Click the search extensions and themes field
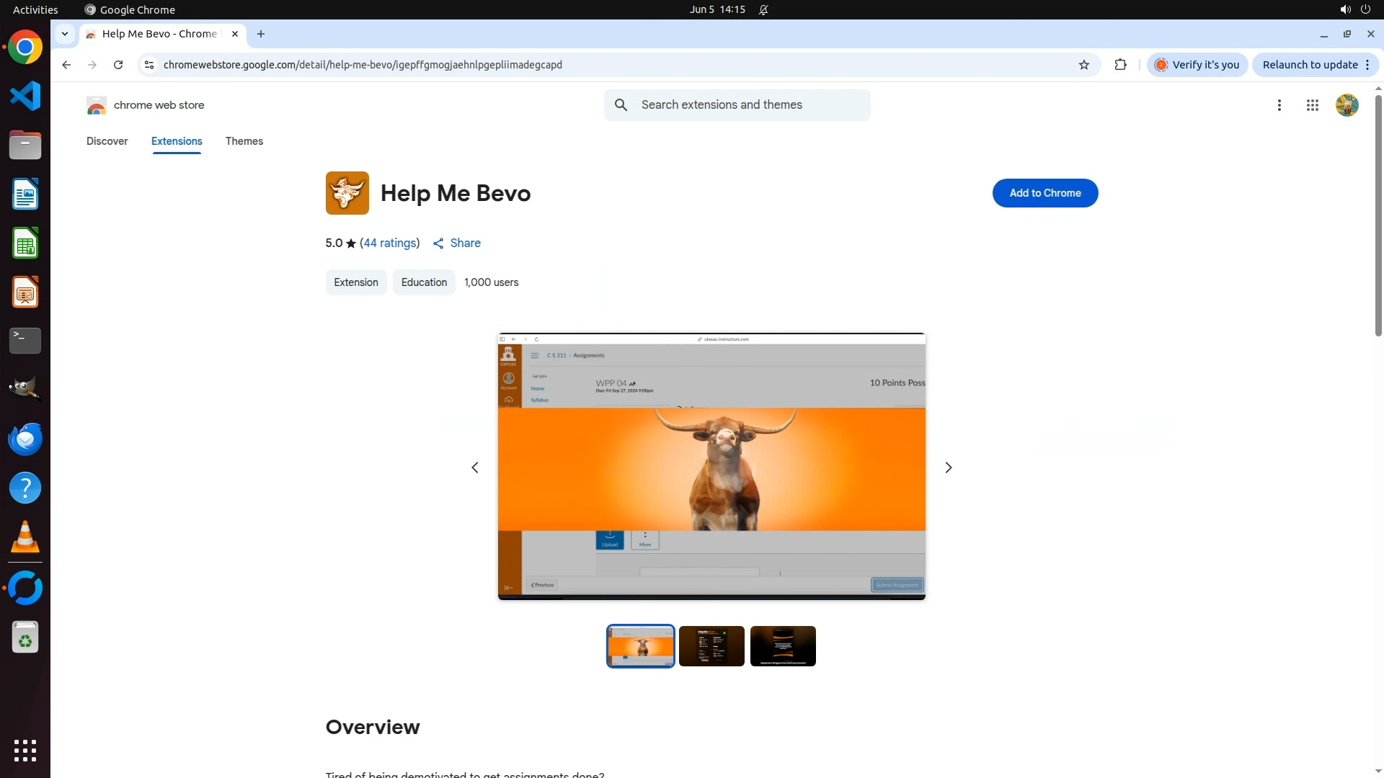The height and width of the screenshot is (778, 1384). click(x=750, y=105)
